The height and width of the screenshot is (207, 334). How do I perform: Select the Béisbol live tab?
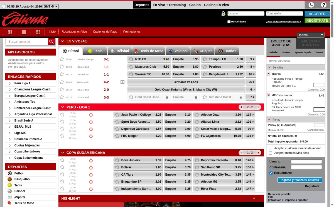point(120,51)
